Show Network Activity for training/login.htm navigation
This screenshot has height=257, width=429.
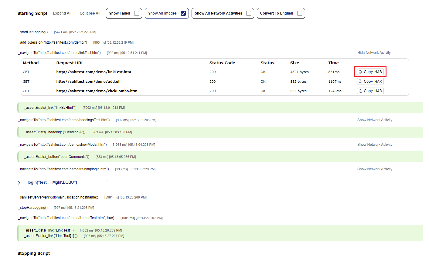pos(375,169)
